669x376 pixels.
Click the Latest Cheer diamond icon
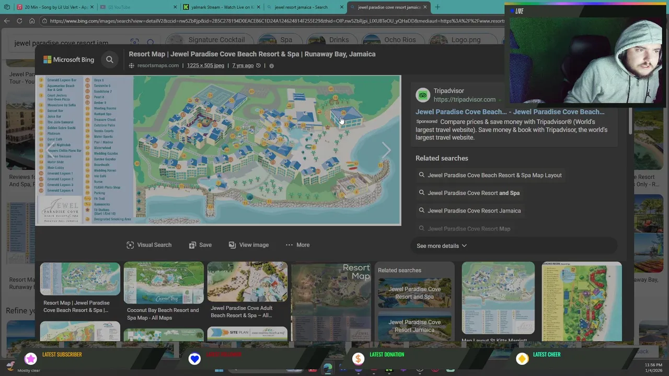pos(522,358)
